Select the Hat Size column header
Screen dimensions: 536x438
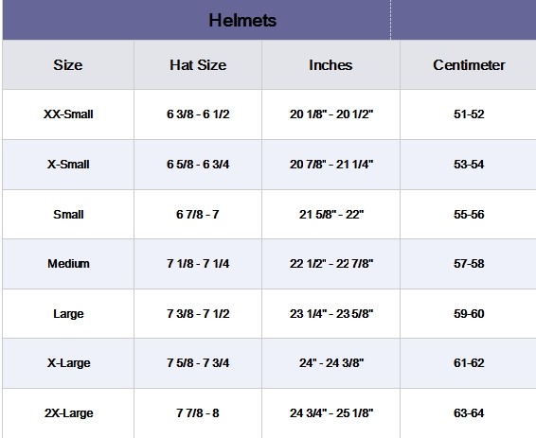pos(198,65)
